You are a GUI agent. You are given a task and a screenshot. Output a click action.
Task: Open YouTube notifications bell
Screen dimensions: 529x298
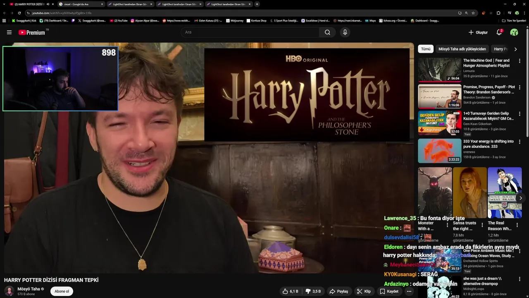point(499,32)
